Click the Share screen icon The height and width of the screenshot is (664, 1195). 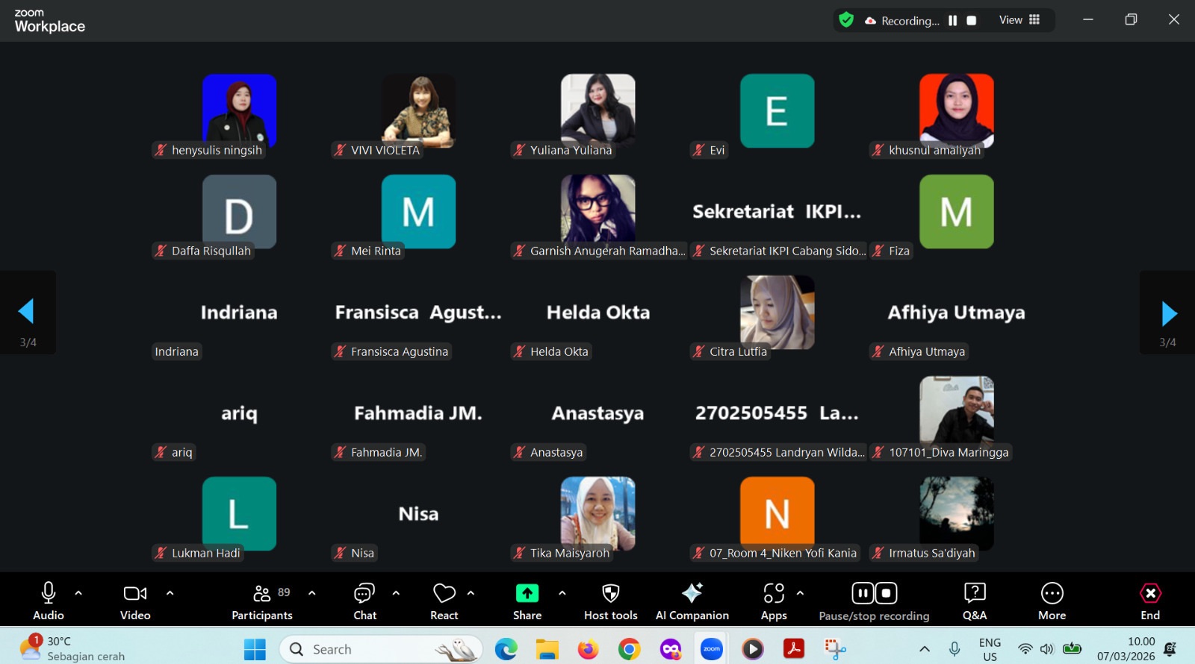click(x=527, y=594)
